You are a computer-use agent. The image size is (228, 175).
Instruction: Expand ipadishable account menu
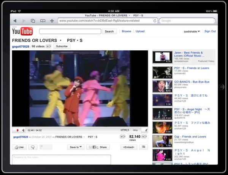(x=192, y=31)
